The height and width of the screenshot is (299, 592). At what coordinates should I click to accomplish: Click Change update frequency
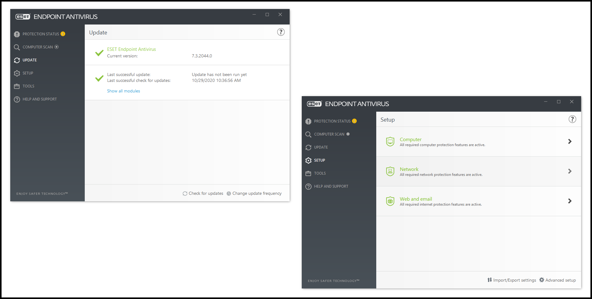pos(254,193)
